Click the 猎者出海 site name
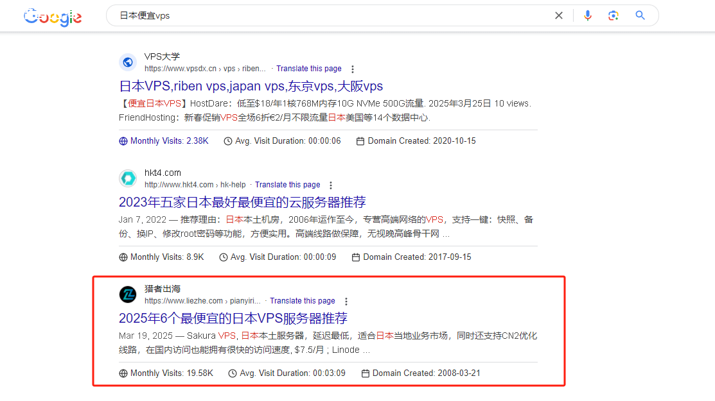The width and height of the screenshot is (715, 401). click(163, 289)
